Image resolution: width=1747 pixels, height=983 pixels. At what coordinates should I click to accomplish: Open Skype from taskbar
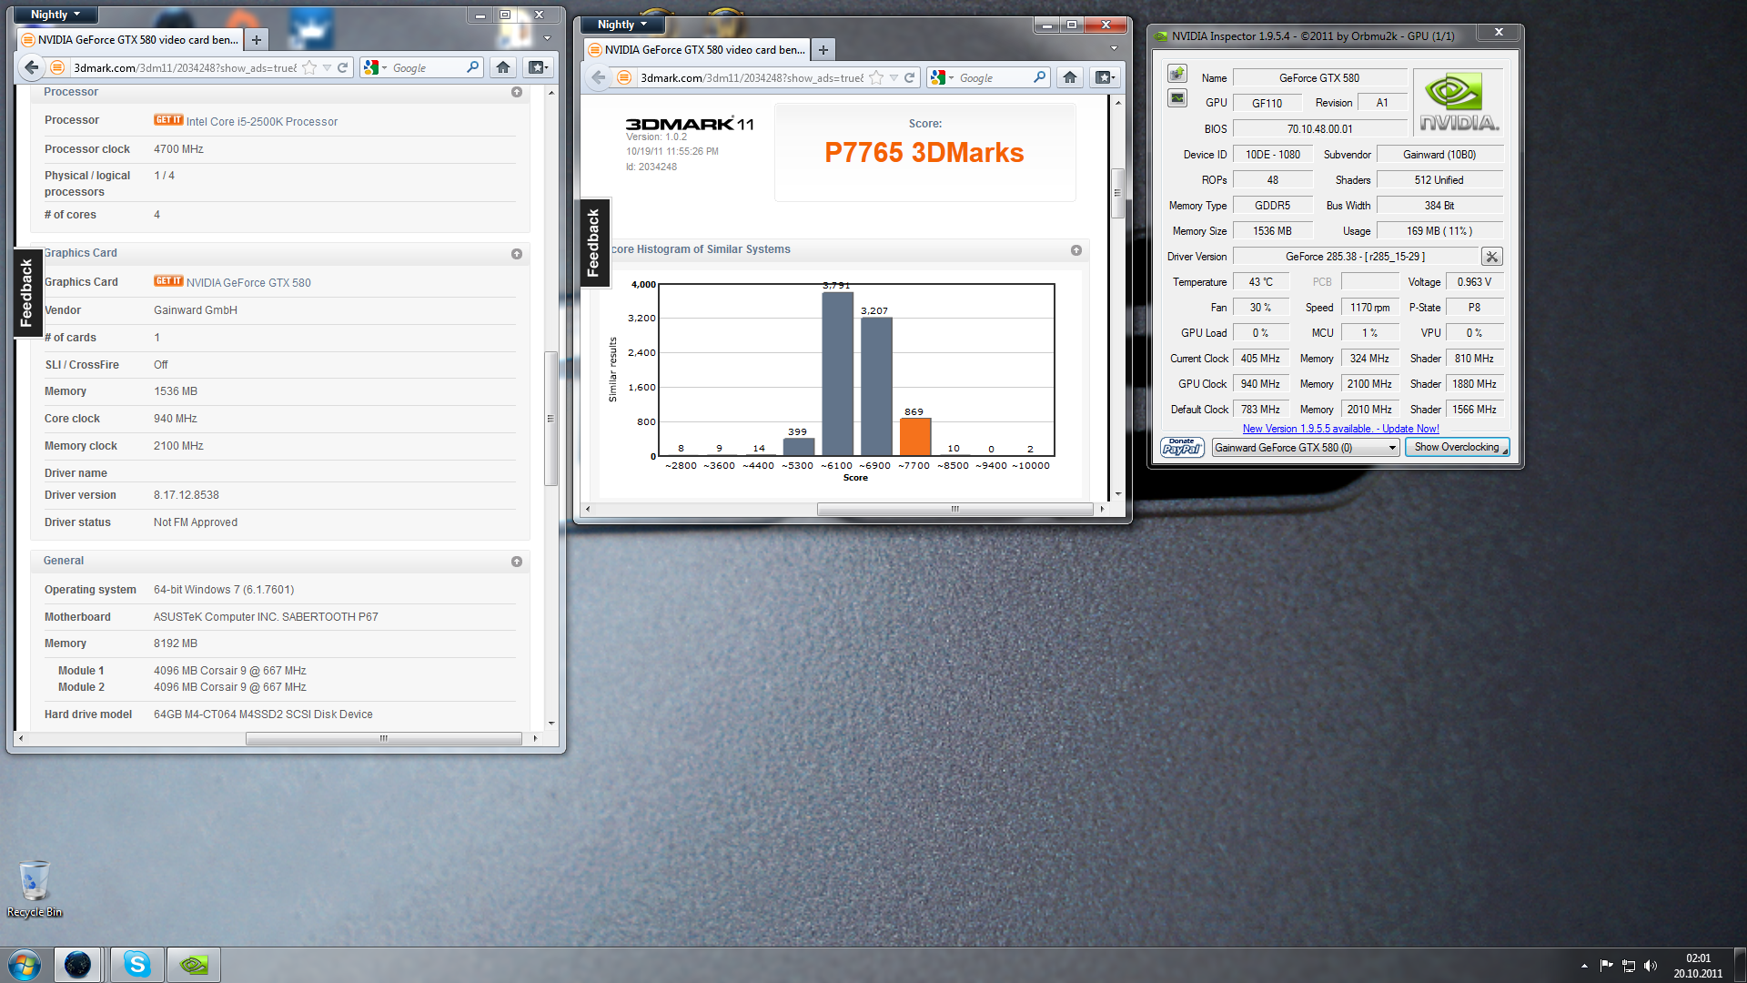click(x=137, y=965)
